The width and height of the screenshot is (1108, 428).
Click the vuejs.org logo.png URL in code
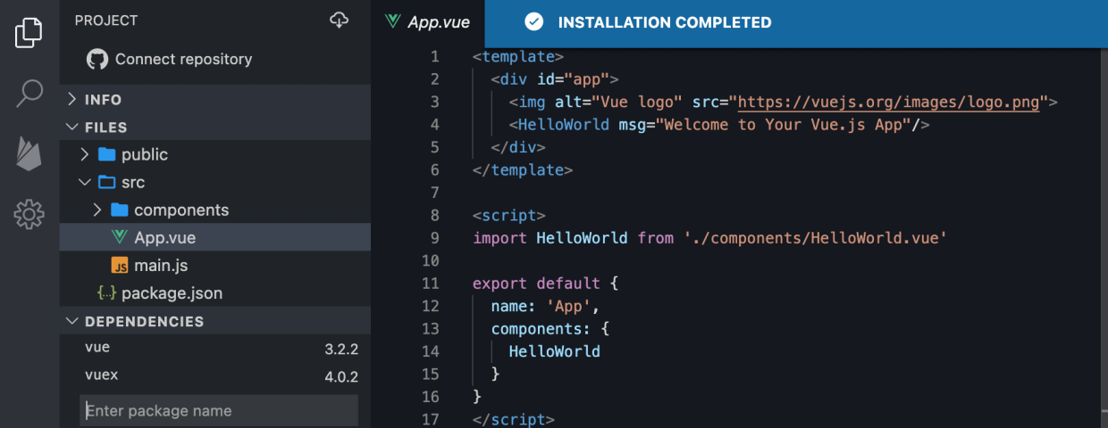point(888,102)
